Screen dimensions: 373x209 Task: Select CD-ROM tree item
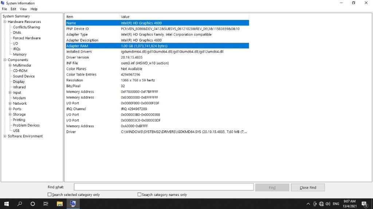[x=20, y=71]
